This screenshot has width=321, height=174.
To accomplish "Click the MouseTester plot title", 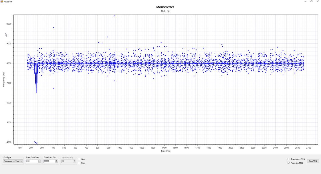I will click(165, 7).
